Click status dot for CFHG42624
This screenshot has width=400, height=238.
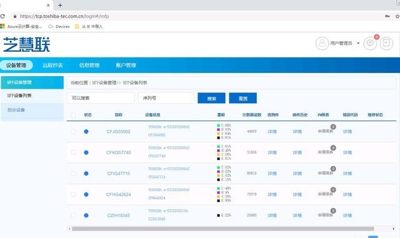pos(86,194)
